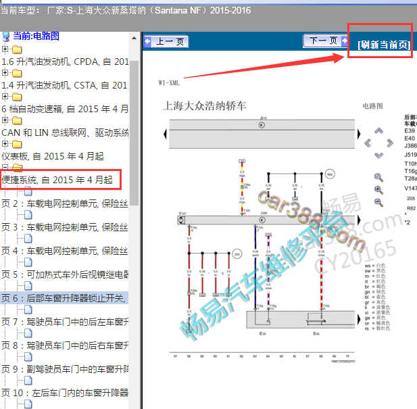
Task: Select 1.6 升汽油发动机, CPDA tree item
Action: [x=65, y=62]
